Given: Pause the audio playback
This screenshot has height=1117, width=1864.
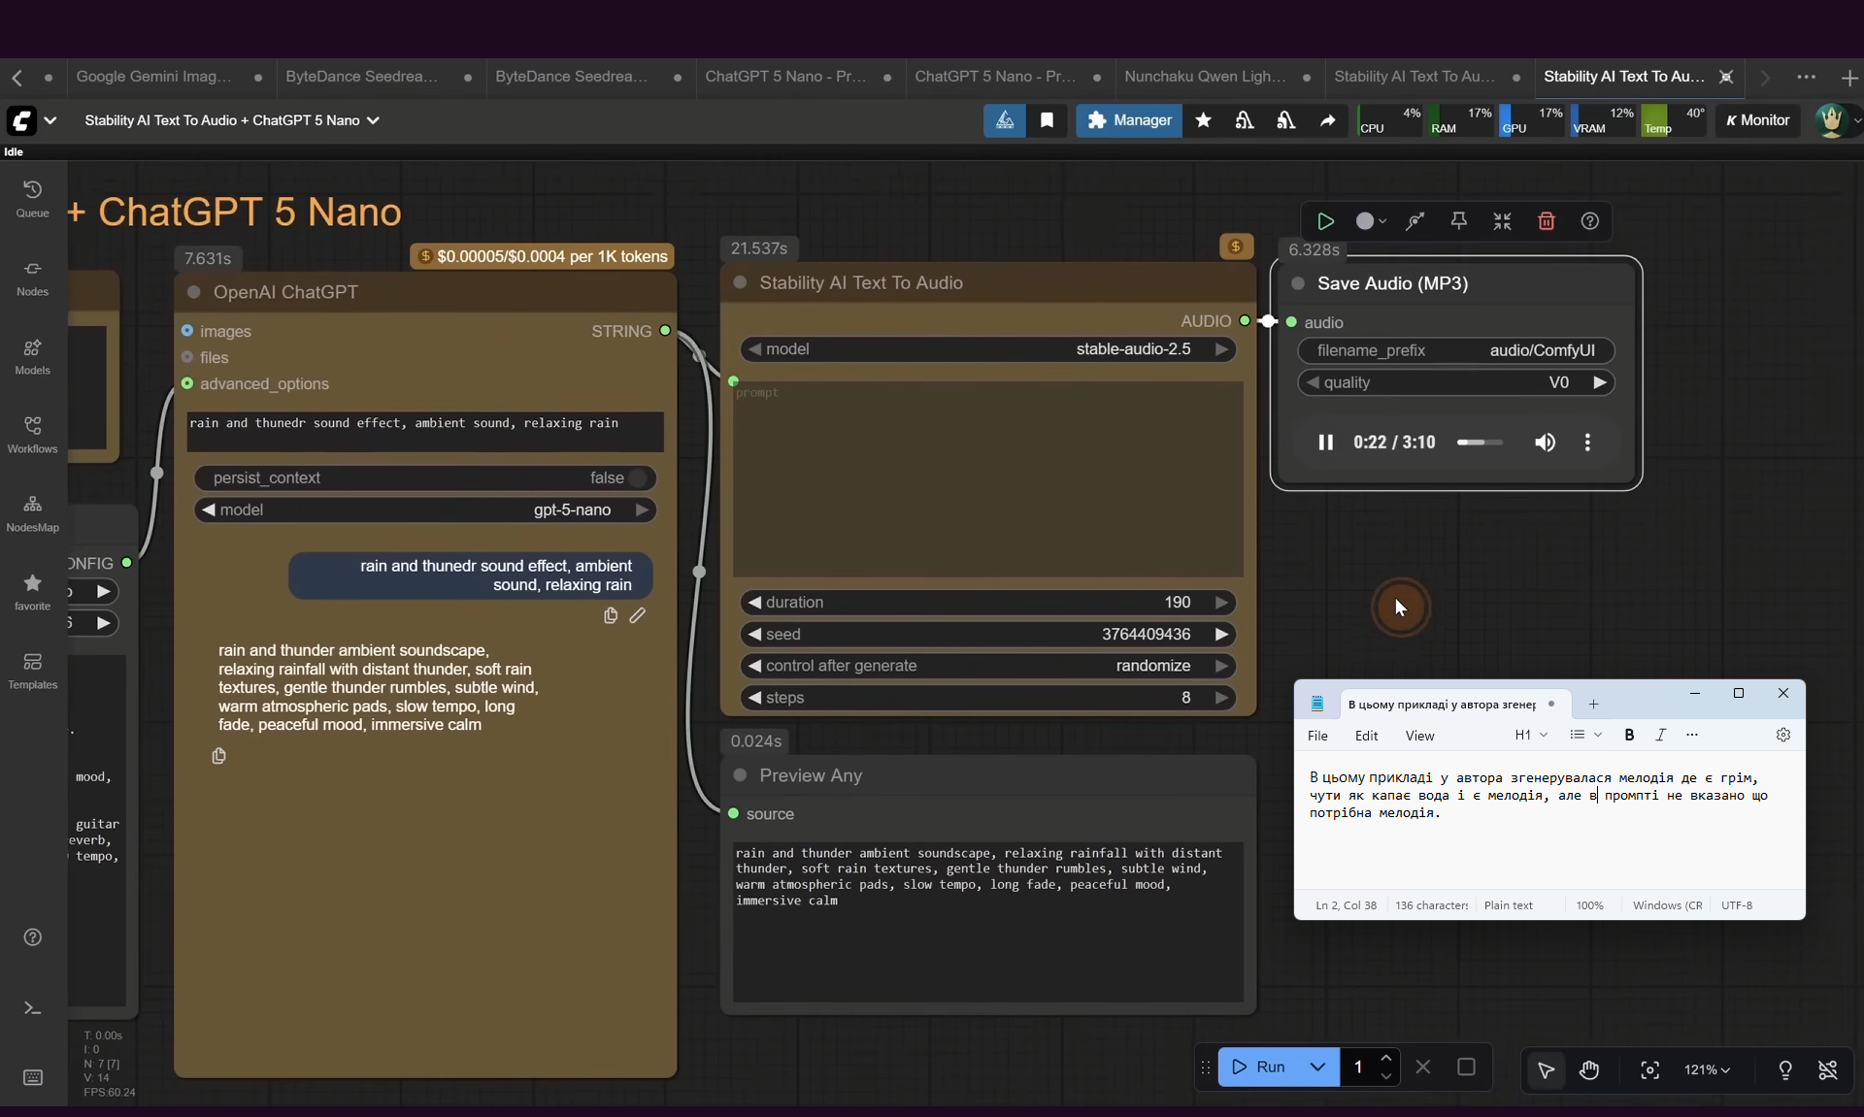Looking at the screenshot, I should [1325, 443].
